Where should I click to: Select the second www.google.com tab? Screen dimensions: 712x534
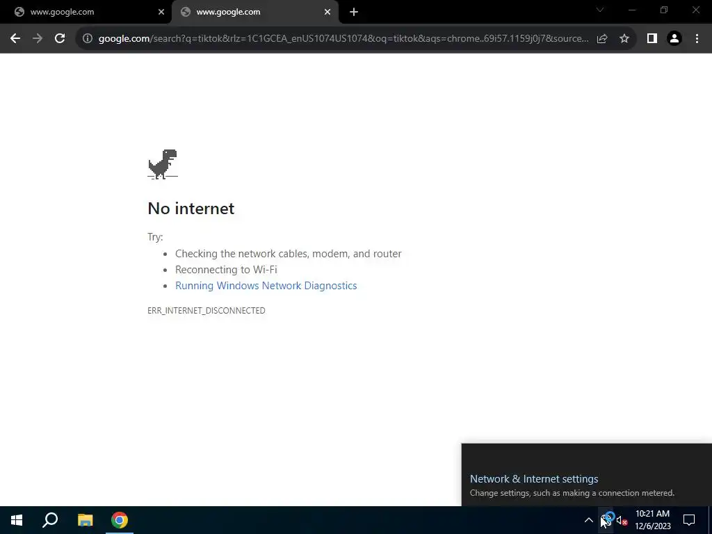255,12
